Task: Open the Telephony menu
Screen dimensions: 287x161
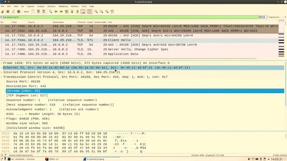Action: (x=63, y=6)
